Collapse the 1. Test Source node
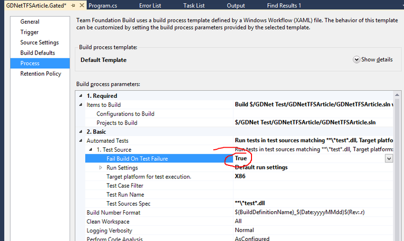The height and width of the screenshot is (241, 404). point(91,149)
